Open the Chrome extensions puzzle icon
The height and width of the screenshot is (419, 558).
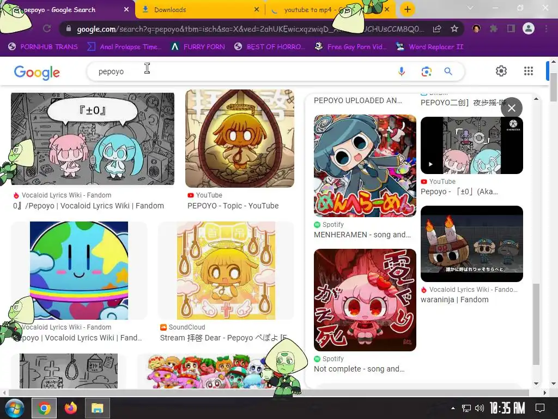pyautogui.click(x=493, y=28)
